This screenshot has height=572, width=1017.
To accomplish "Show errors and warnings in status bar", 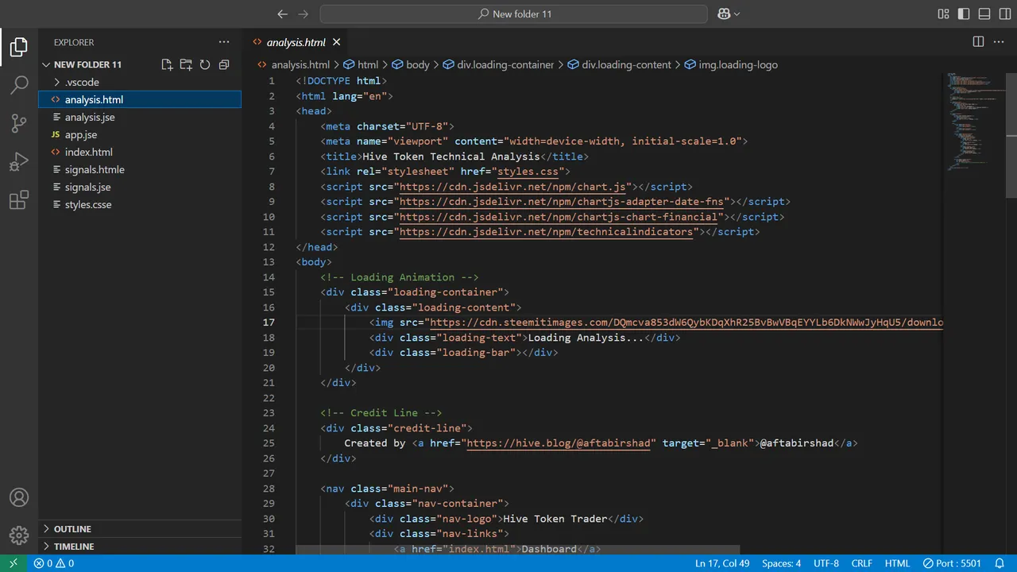I will (x=54, y=563).
